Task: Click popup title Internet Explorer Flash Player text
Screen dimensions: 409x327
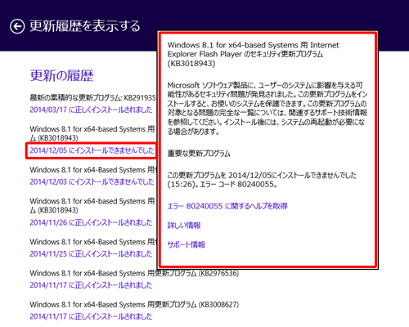Action: click(x=254, y=54)
